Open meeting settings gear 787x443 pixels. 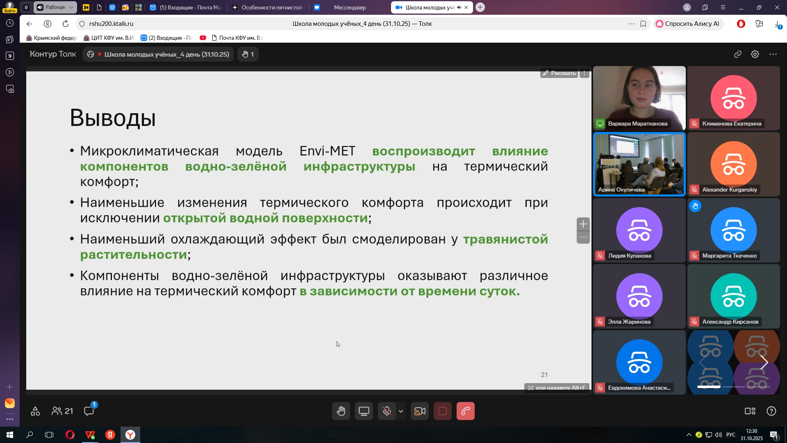tap(755, 54)
